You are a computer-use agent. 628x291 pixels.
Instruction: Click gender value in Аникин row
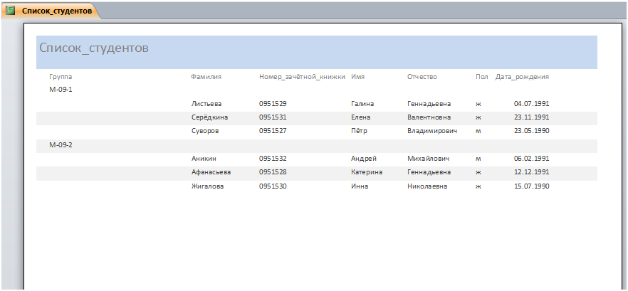point(478,159)
